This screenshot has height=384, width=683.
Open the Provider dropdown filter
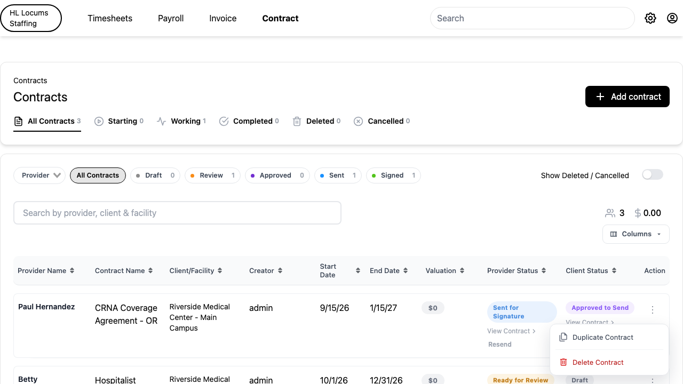tap(39, 175)
